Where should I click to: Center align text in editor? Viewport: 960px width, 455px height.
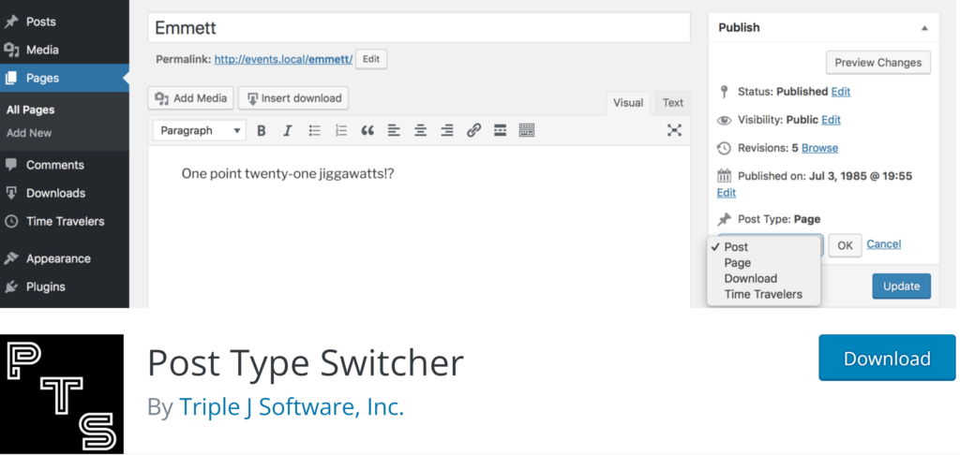pyautogui.click(x=421, y=130)
